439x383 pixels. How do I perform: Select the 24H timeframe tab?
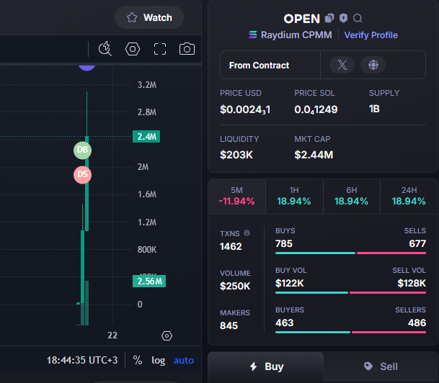tap(409, 197)
